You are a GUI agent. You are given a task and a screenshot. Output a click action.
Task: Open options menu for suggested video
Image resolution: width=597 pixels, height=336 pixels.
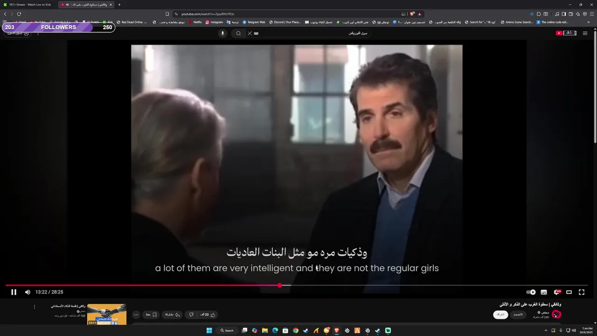click(x=34, y=307)
